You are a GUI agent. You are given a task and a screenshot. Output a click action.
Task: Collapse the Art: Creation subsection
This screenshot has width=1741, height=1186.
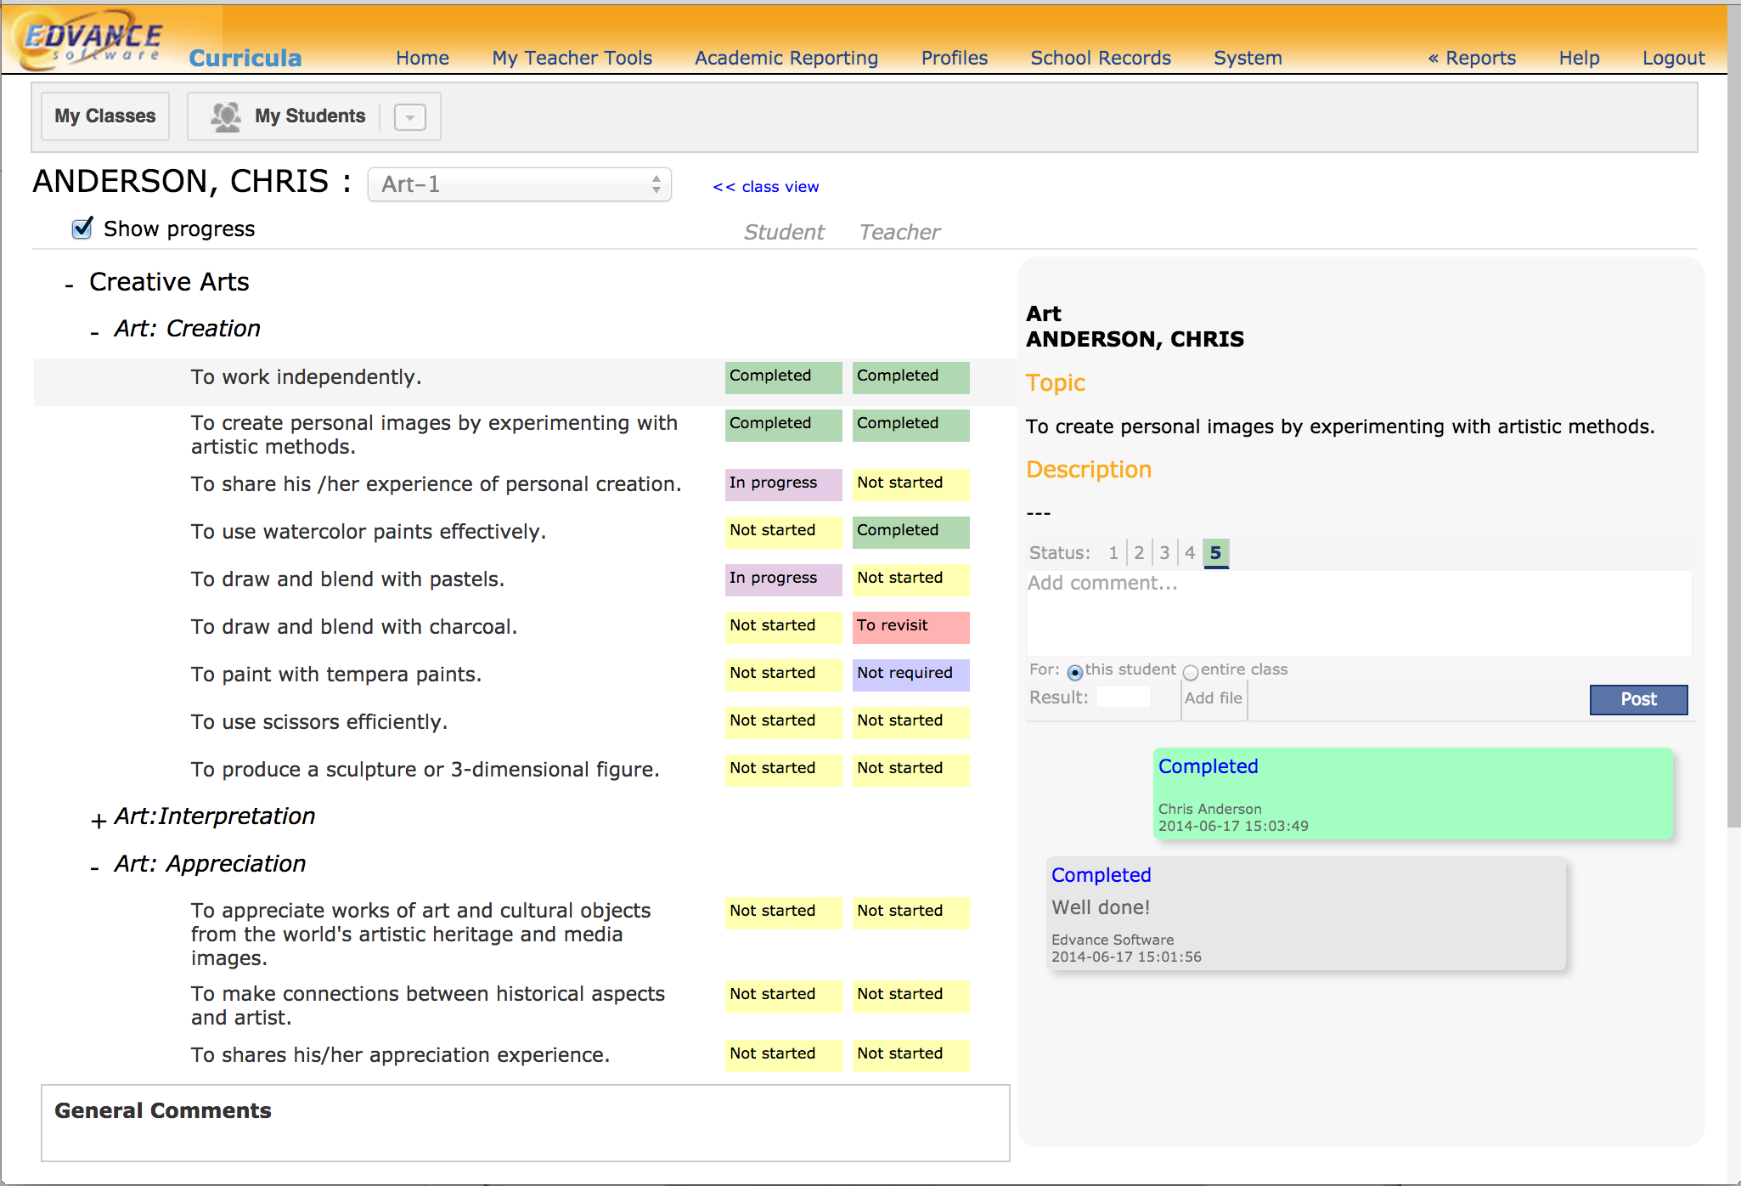95,332
